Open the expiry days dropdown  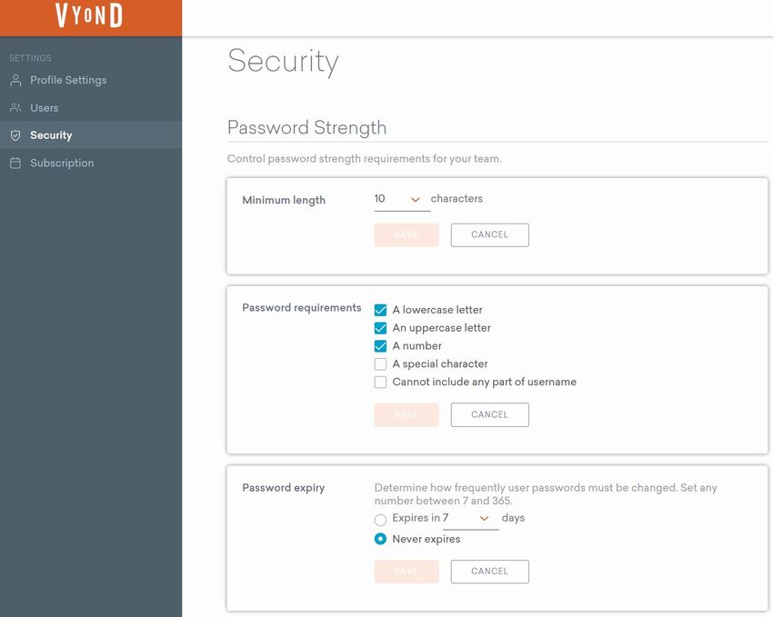[x=471, y=519]
